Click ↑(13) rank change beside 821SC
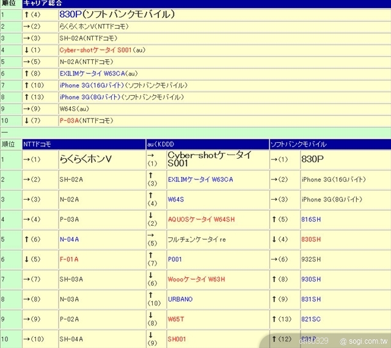The width and height of the screenshot is (391, 348). (x=282, y=319)
